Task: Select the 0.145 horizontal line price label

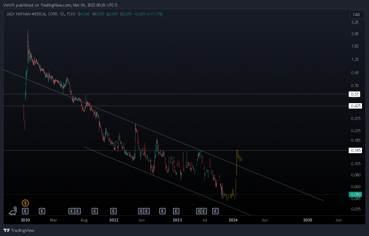Action: coord(355,150)
